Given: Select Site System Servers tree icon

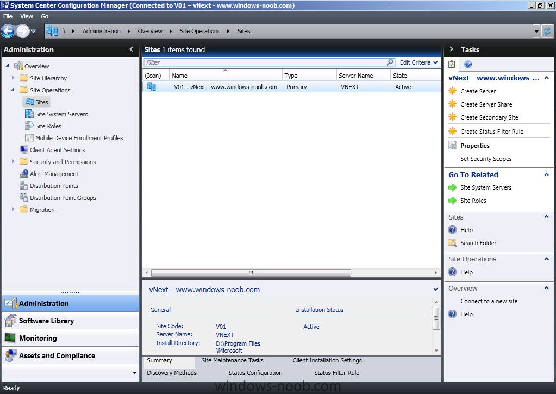Looking at the screenshot, I should [x=29, y=114].
